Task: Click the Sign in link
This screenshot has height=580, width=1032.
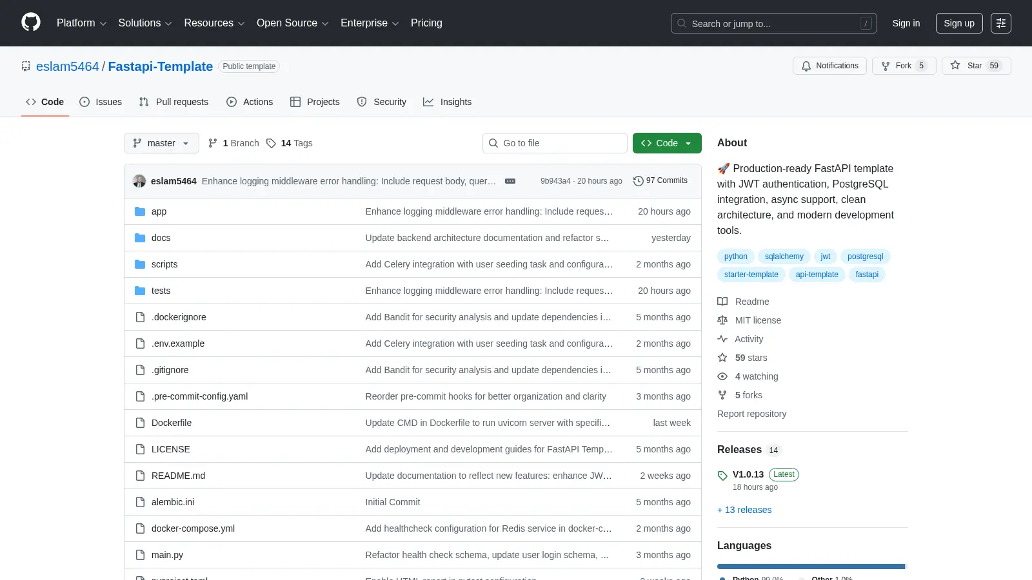Action: click(x=906, y=23)
